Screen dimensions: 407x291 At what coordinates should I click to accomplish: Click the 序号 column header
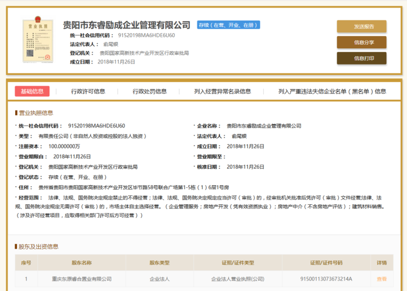point(26,262)
